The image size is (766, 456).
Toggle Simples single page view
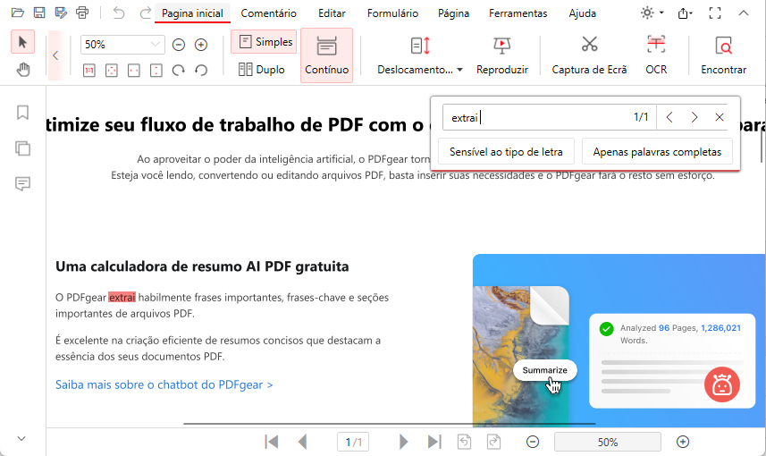click(x=264, y=42)
